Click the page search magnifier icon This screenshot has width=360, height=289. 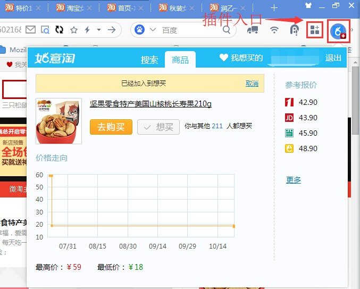tap(45, 30)
